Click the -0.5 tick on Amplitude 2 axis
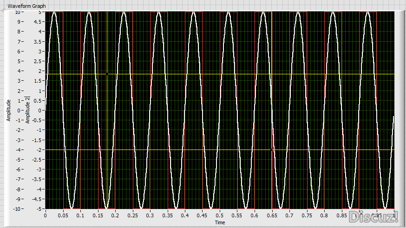The width and height of the screenshot is (406, 228). coord(37,120)
